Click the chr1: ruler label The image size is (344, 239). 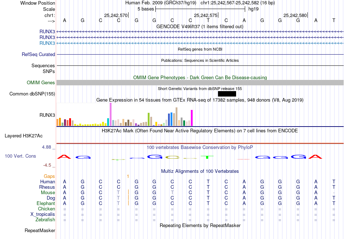point(50,15)
